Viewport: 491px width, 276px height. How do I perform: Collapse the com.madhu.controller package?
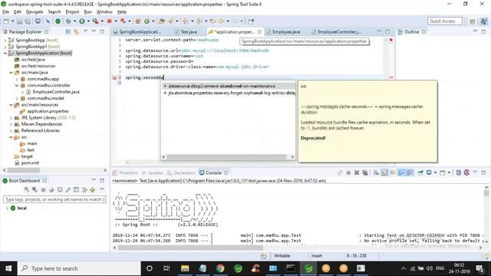tap(17, 85)
